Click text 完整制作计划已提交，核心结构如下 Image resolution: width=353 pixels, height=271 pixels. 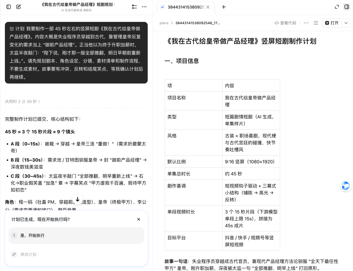pyautogui.click(x=43, y=119)
